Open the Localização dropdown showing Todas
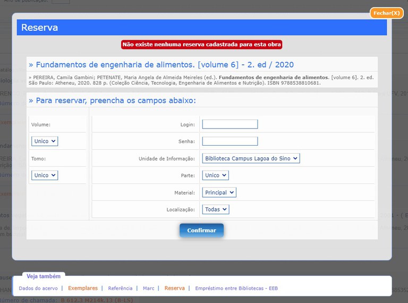The height and width of the screenshot is (303, 408). 216,209
